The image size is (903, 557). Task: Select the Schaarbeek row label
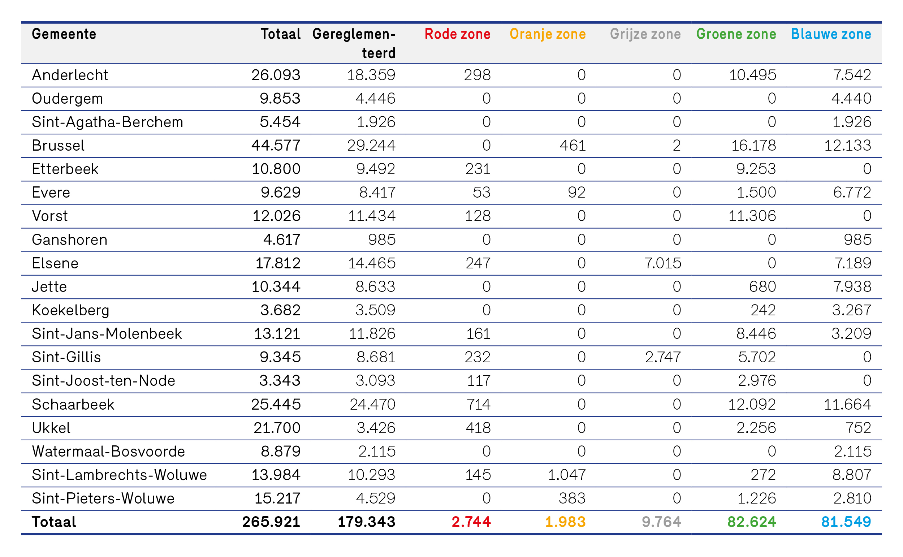pyautogui.click(x=73, y=405)
